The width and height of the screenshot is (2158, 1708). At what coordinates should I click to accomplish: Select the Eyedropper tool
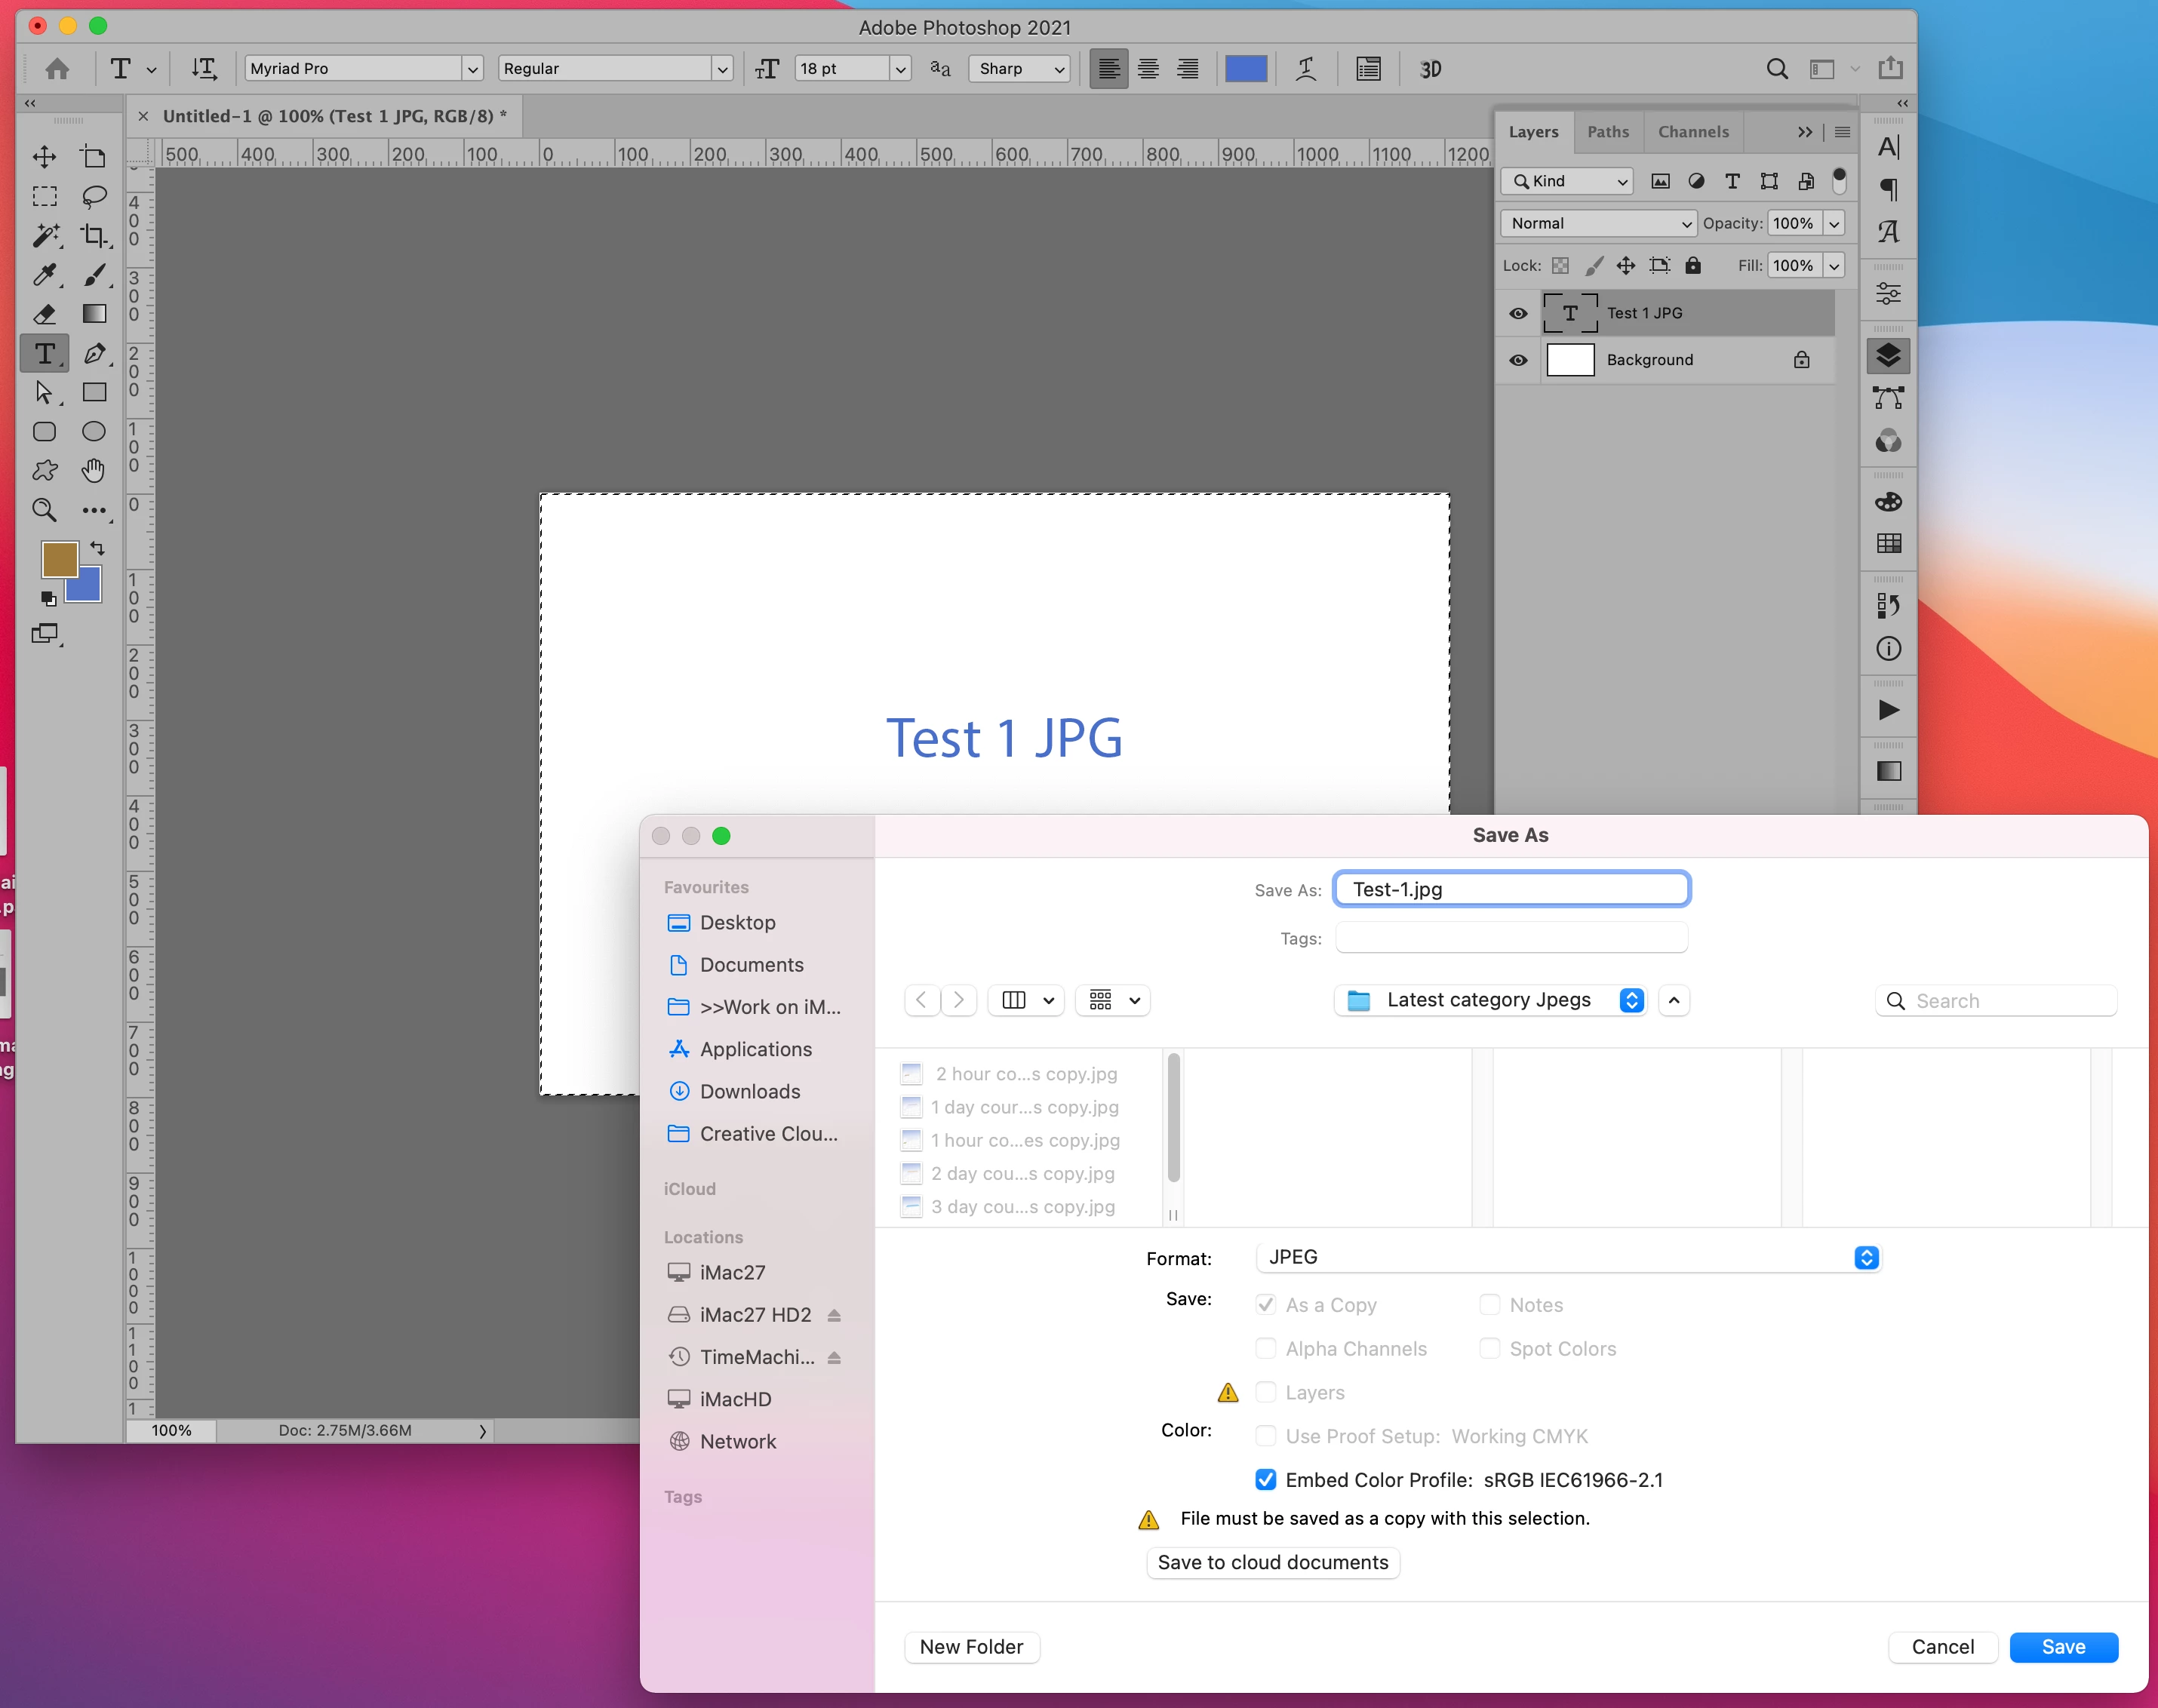click(x=44, y=274)
